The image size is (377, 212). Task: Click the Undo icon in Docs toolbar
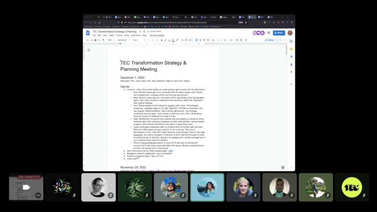point(88,40)
